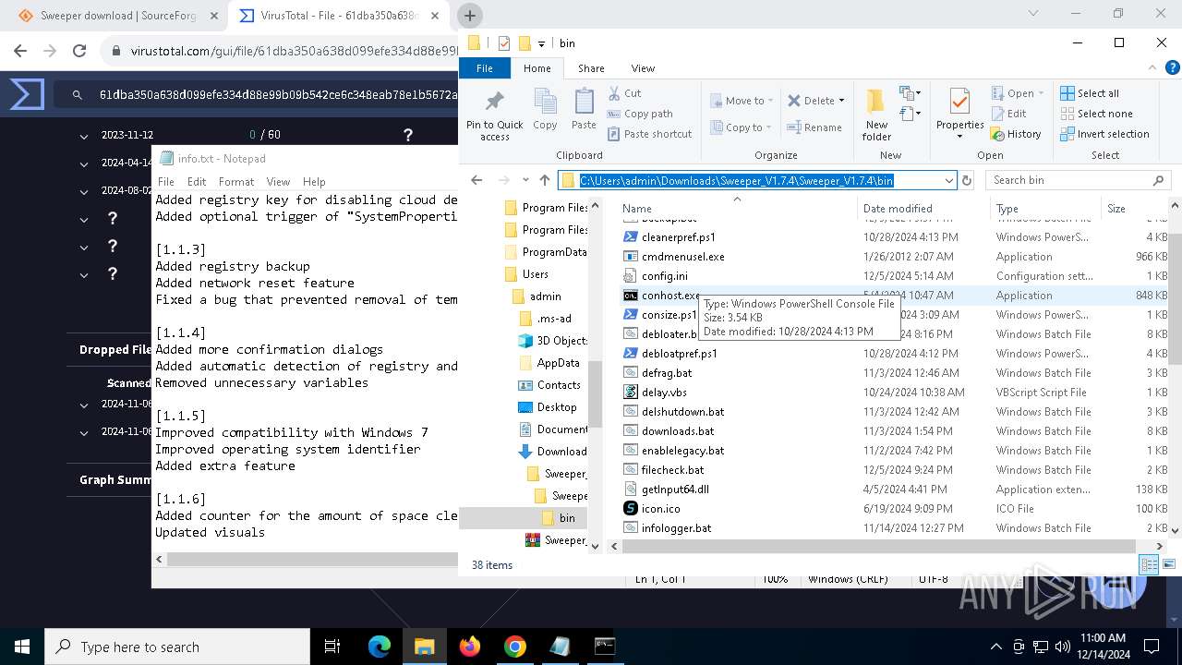The image size is (1182, 665).
Task: Open Microsoft Edge from taskbar
Action: pos(379,647)
